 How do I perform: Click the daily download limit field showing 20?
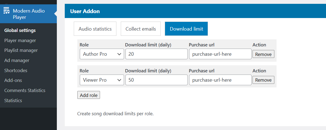(156, 54)
